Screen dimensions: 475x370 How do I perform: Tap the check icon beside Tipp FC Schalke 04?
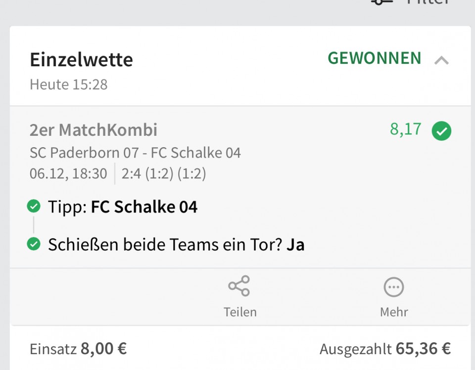pos(34,206)
